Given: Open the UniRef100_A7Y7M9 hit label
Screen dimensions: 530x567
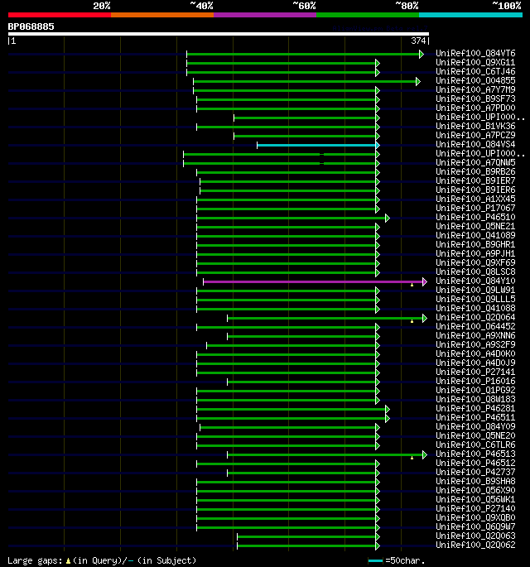Looking at the screenshot, I should pyautogui.click(x=475, y=89).
